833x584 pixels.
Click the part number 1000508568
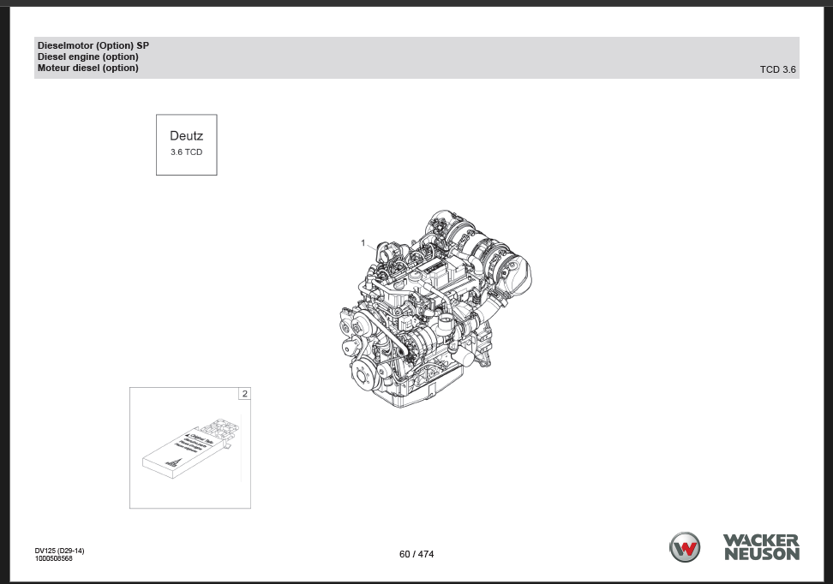tap(53, 559)
